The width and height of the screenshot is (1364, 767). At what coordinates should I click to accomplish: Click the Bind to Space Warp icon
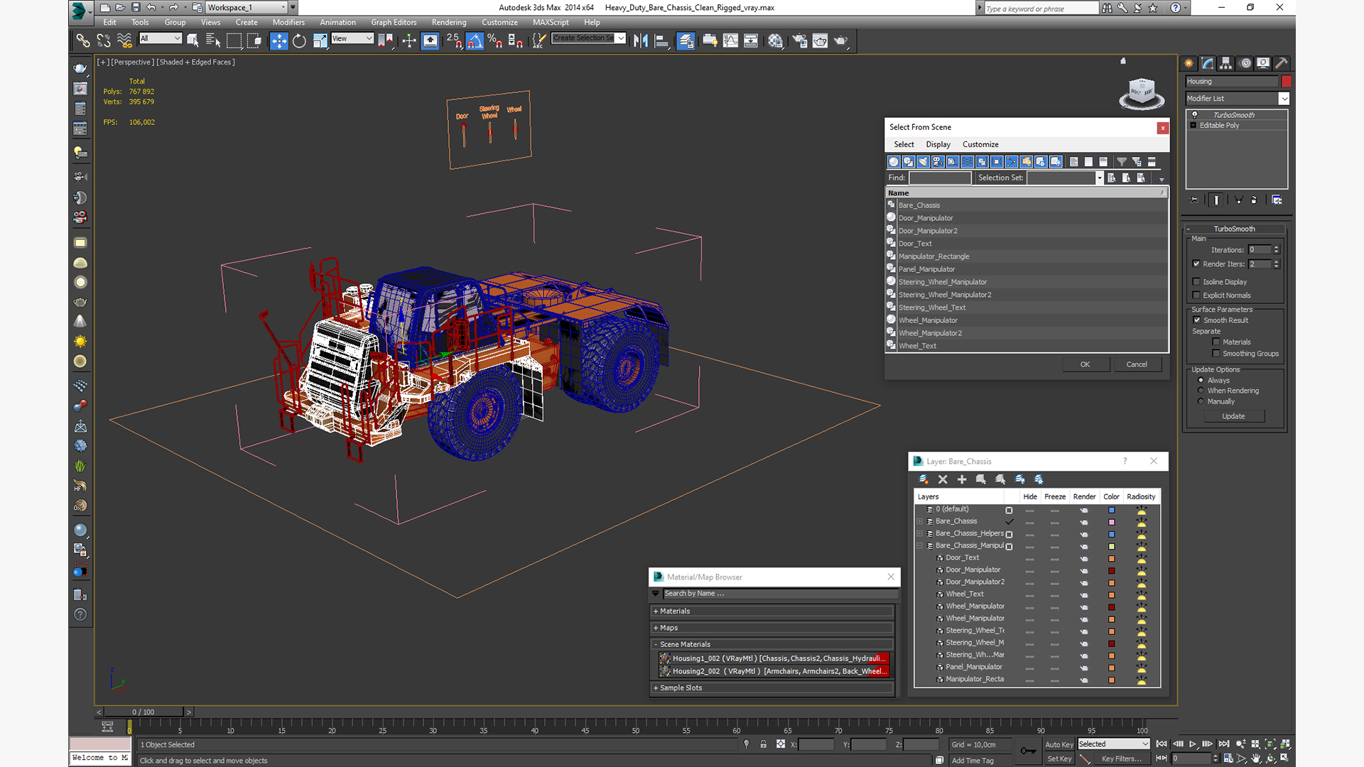[124, 41]
